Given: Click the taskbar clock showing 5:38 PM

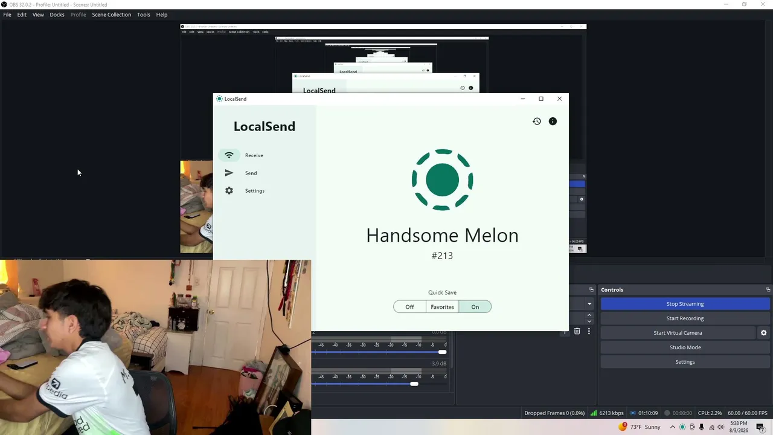Looking at the screenshot, I should [x=739, y=427].
